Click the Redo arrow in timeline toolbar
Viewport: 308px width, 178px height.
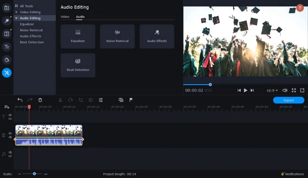[30, 100]
